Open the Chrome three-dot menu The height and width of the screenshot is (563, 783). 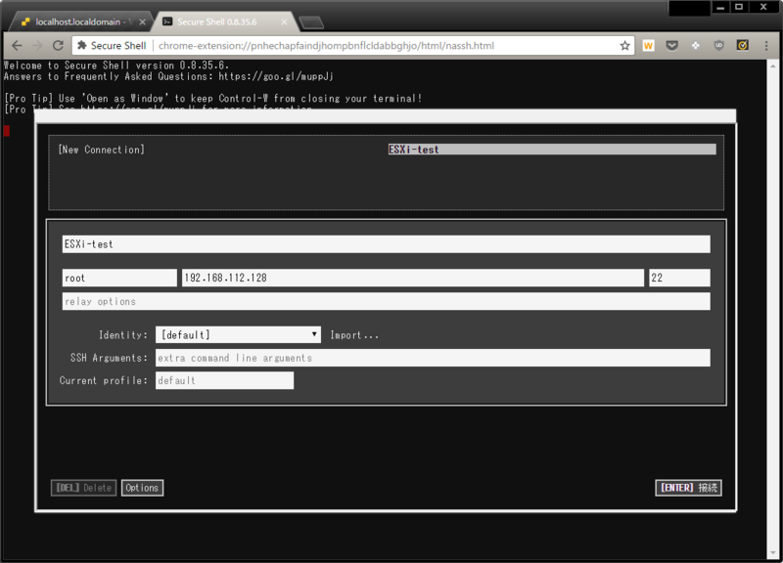[766, 46]
